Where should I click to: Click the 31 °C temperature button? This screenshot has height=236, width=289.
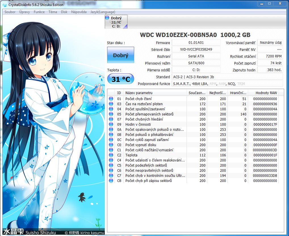(121, 79)
